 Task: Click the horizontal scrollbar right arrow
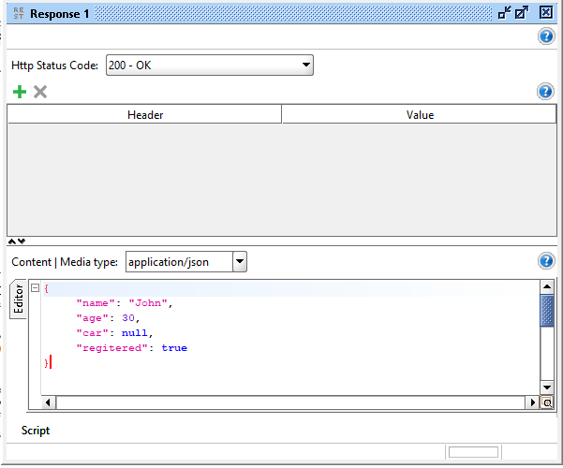coord(532,402)
